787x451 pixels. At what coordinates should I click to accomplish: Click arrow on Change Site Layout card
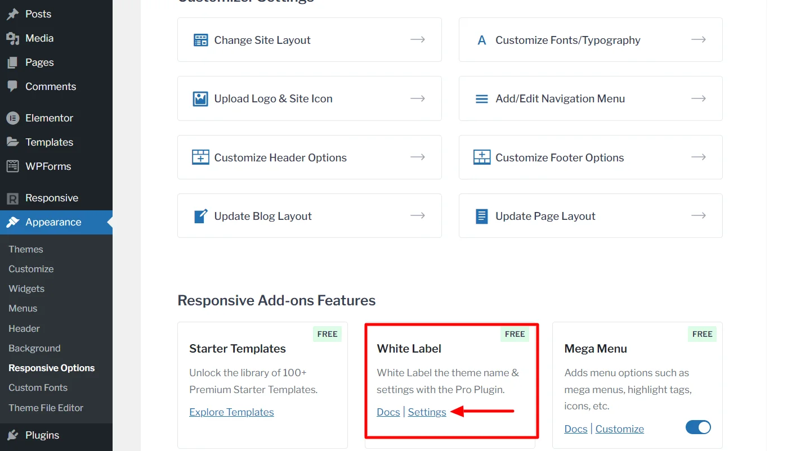(418, 39)
